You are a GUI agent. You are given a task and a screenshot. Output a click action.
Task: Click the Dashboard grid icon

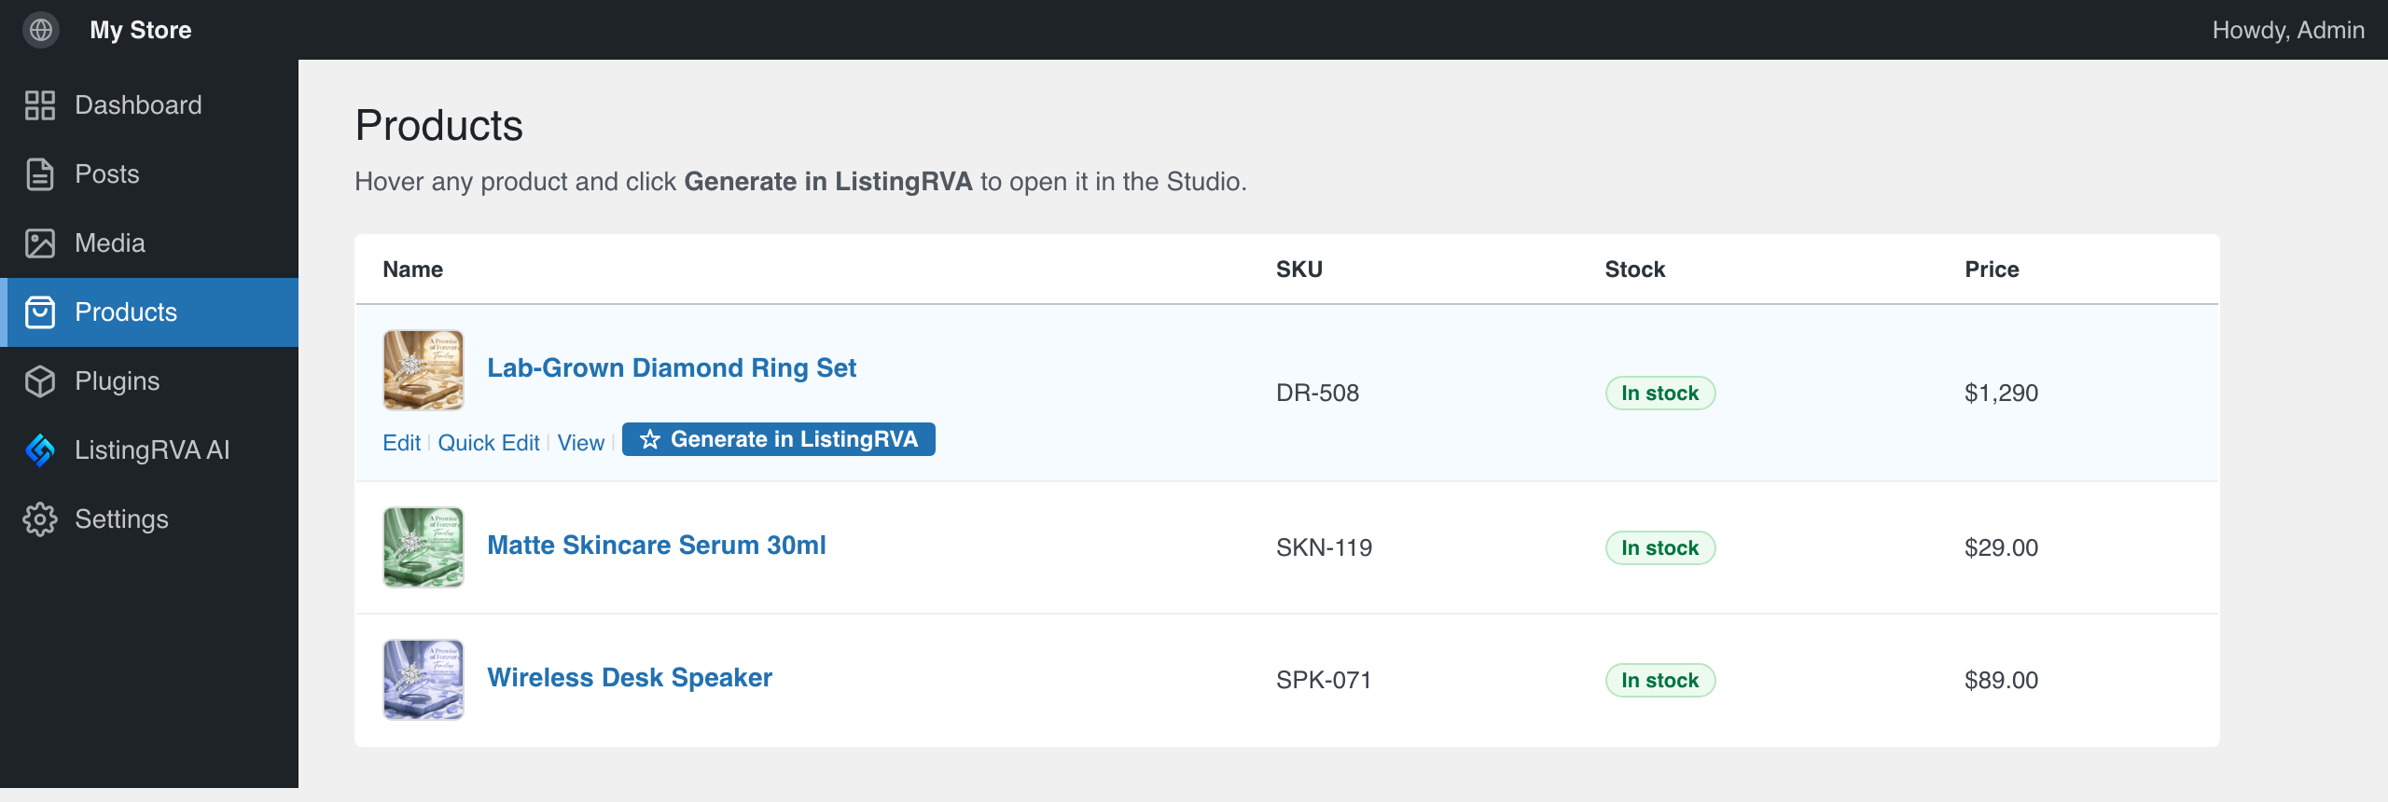[x=40, y=105]
